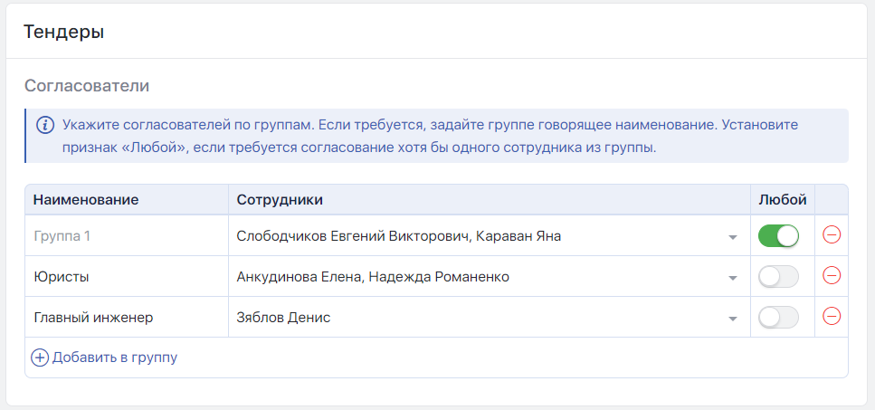This screenshot has height=410, width=875.
Task: Turn on the Любой switch for Главный инженер
Action: 778,318
